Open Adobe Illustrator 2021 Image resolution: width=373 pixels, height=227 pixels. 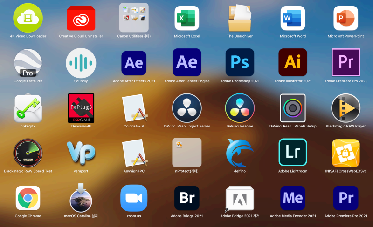pyautogui.click(x=293, y=62)
